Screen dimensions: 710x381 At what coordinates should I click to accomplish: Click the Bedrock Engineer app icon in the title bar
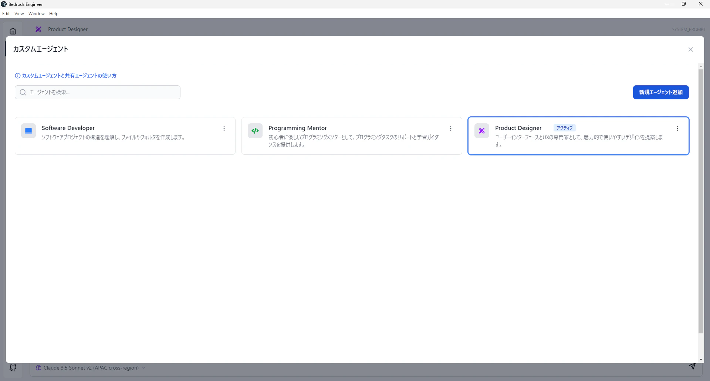point(4,4)
